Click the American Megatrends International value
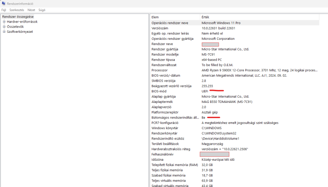Image resolution: width=328 pixels, height=187 pixels. [x=244, y=75]
